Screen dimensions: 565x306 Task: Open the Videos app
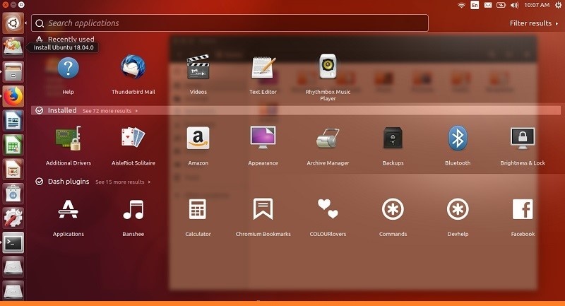tap(198, 67)
